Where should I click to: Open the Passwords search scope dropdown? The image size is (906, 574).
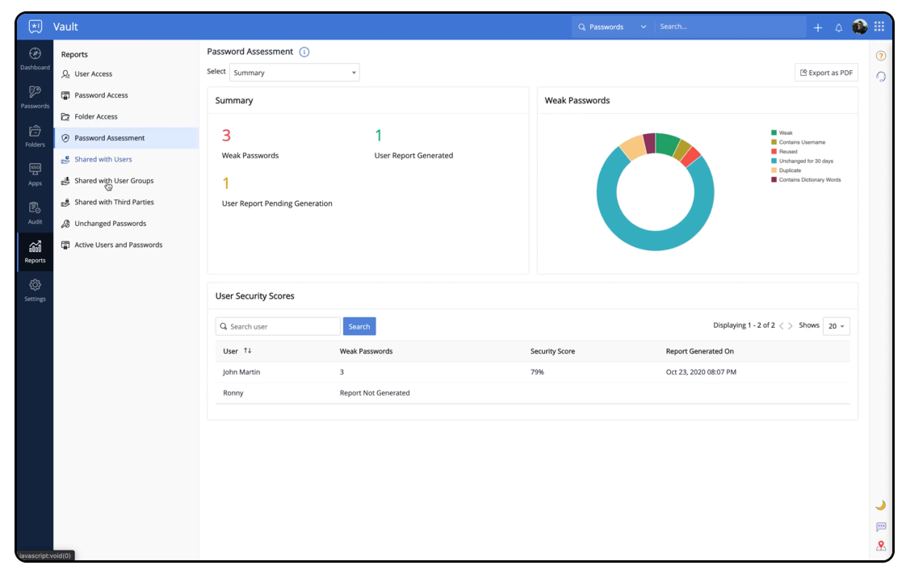pyautogui.click(x=612, y=27)
